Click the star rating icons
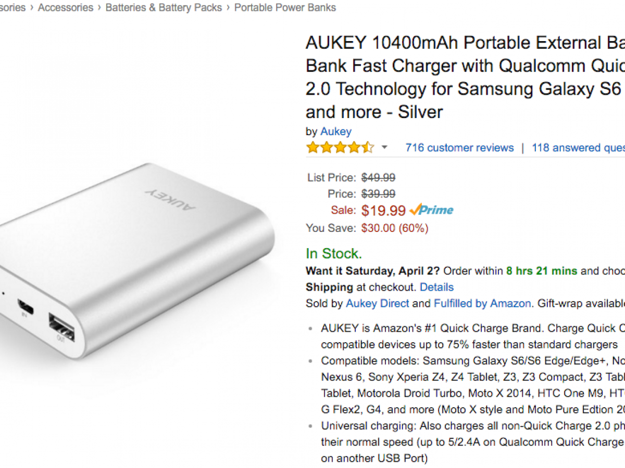The image size is (625, 468). point(340,148)
